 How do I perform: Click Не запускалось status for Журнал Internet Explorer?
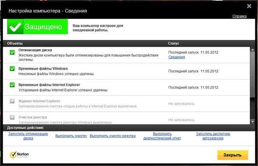click(181, 104)
